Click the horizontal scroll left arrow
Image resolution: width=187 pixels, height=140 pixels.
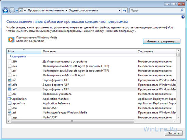coord(8,121)
